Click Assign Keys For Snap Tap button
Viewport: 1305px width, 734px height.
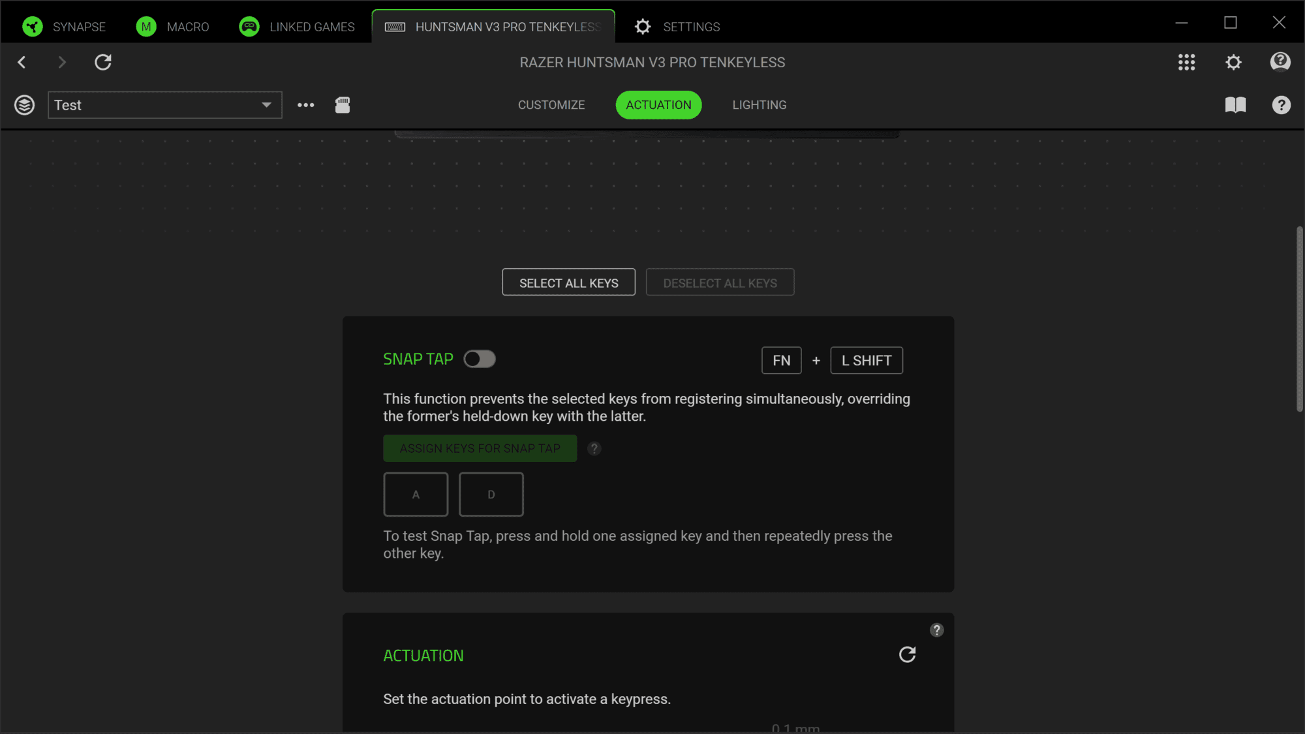point(480,449)
